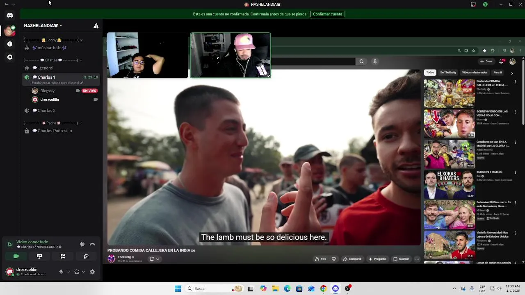Viewport: 525px width, 295px height.
Task: Click YouTube voice search microphone
Action: click(375, 61)
